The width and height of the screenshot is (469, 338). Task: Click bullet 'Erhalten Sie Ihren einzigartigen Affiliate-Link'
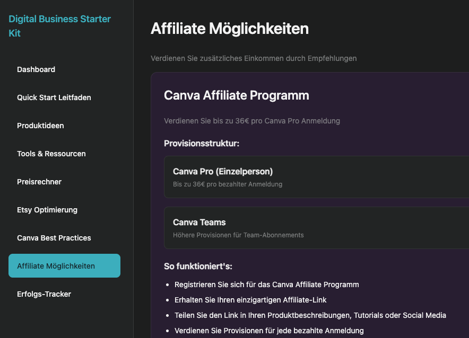[x=250, y=300]
